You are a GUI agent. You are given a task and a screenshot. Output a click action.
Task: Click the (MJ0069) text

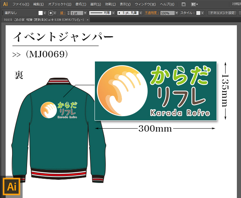pos(47,54)
